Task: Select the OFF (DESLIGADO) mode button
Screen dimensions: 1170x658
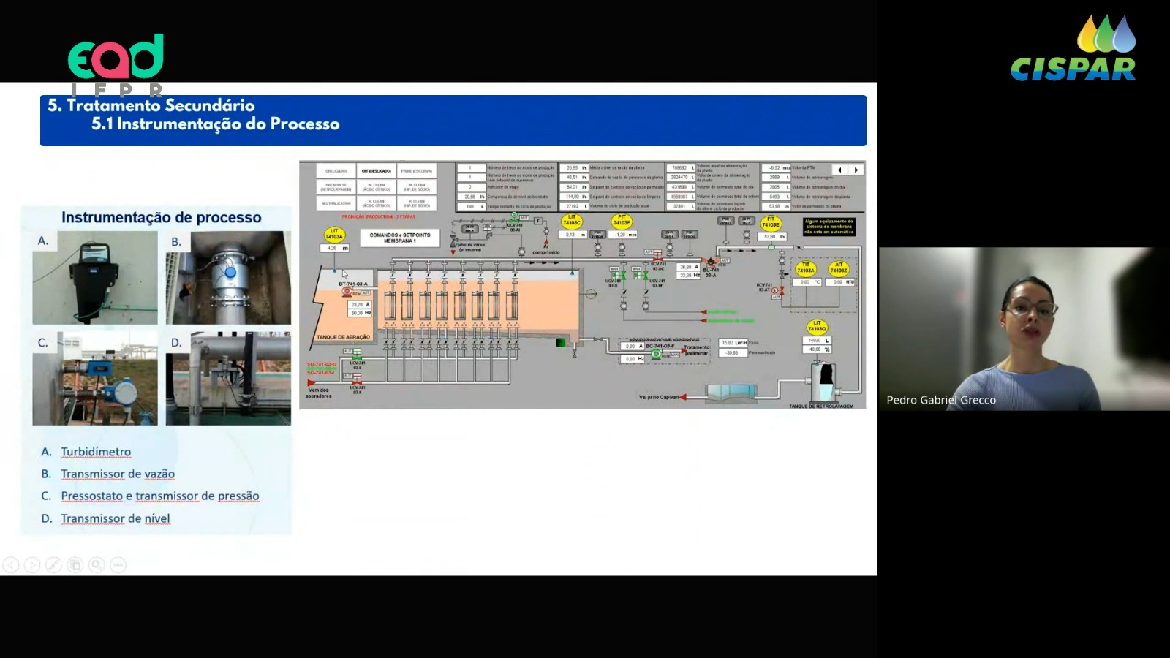Action: pyautogui.click(x=376, y=171)
